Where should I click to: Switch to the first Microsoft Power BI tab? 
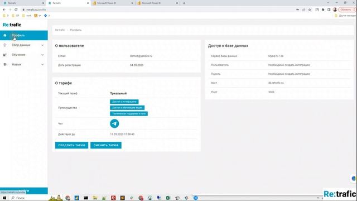113,3
